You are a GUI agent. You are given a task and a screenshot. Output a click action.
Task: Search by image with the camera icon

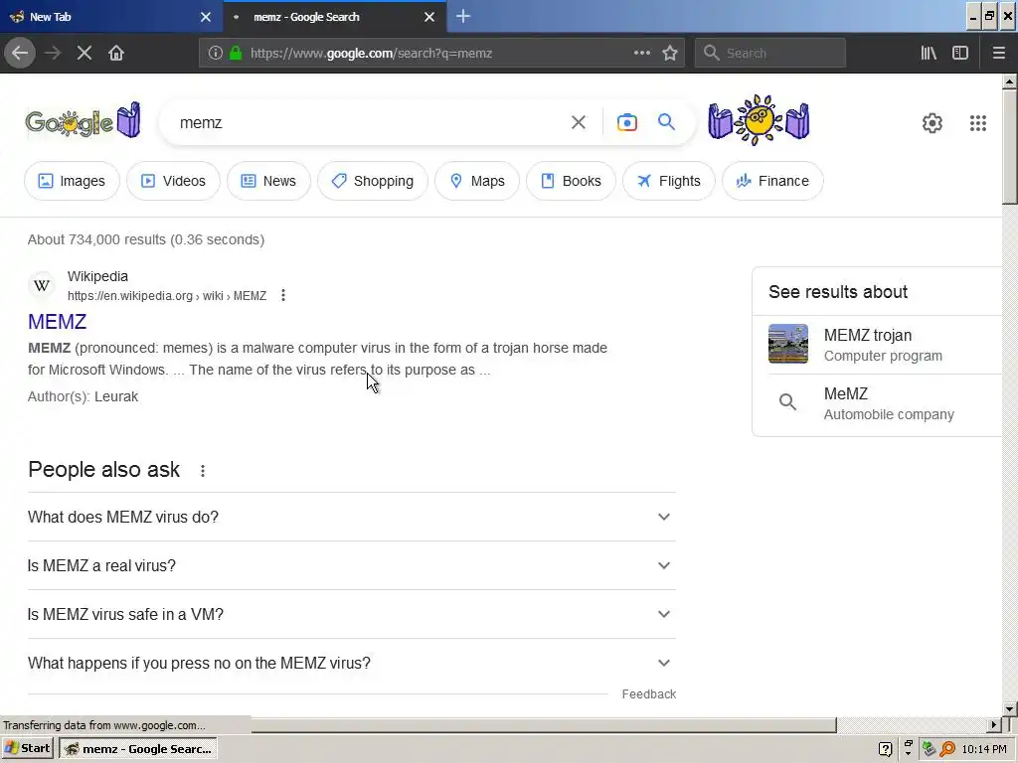point(626,122)
